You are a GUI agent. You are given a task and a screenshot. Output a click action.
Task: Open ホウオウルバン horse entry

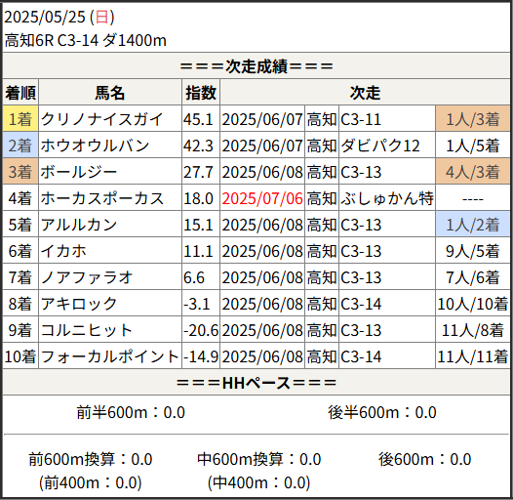point(95,146)
